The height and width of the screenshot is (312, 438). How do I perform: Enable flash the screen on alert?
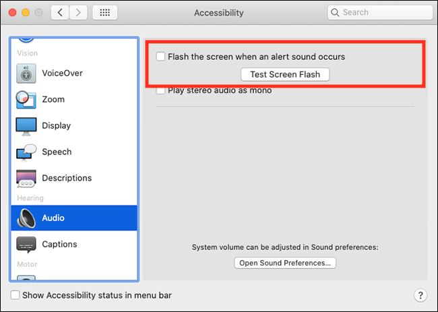[160, 57]
